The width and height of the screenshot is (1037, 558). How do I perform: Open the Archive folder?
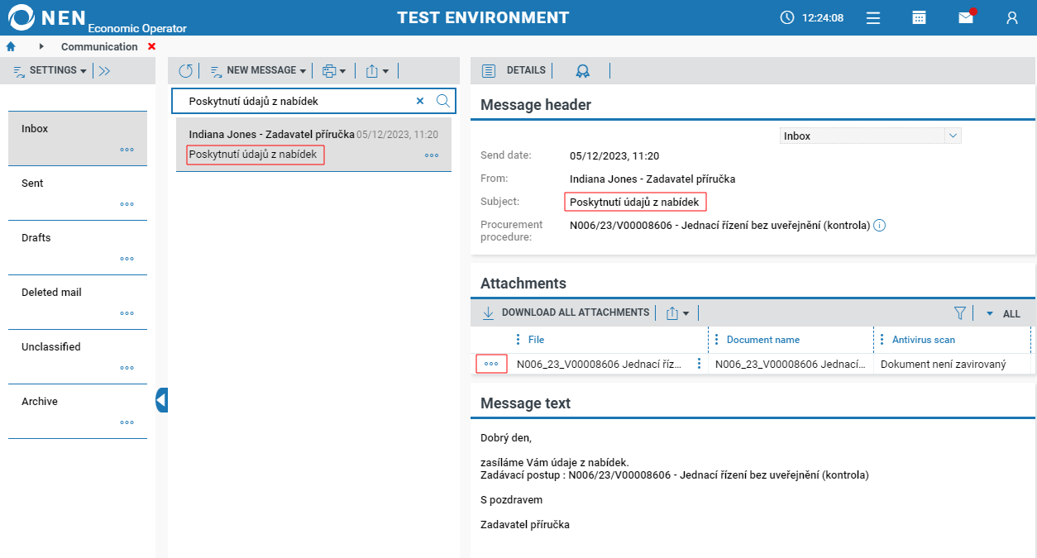[x=40, y=402]
